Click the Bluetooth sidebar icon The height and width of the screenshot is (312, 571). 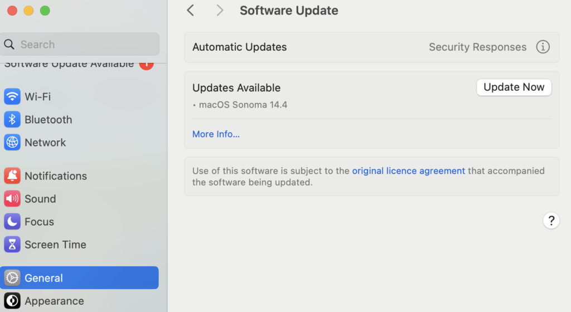pos(12,119)
